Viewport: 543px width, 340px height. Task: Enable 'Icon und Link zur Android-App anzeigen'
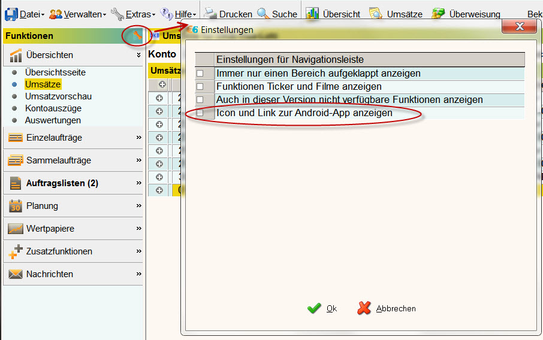click(x=200, y=113)
